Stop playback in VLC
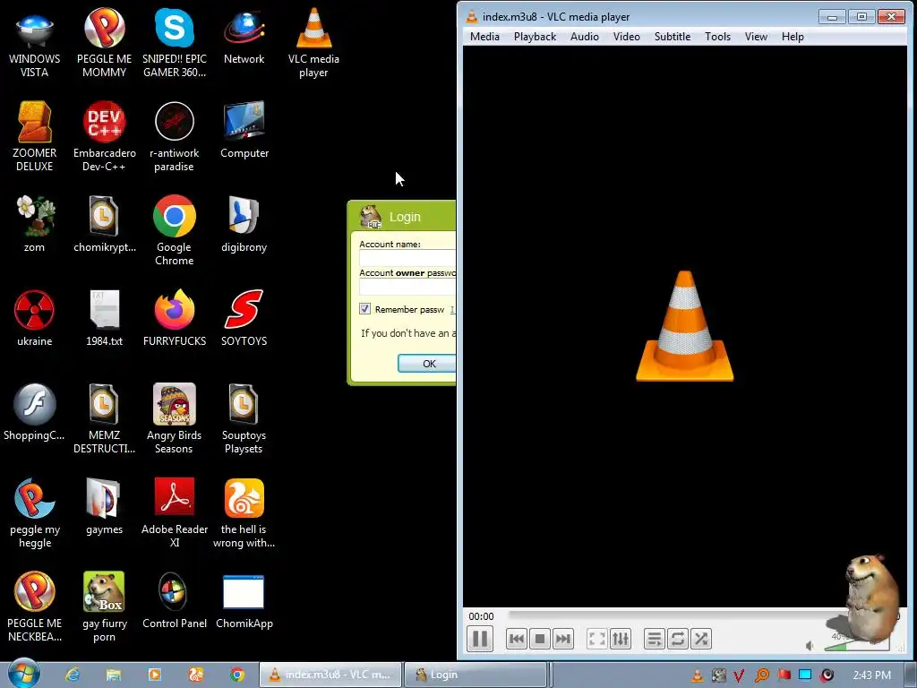Viewport: 917px width, 688px height. tap(540, 639)
